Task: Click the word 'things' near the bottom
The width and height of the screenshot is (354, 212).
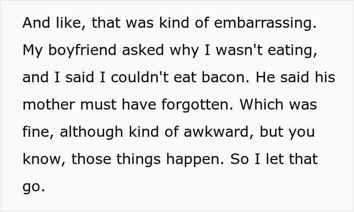Action: tap(139, 160)
